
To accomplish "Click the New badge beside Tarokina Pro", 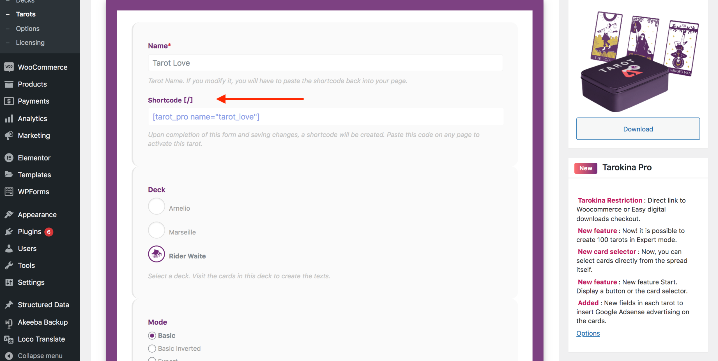I will (x=586, y=168).
